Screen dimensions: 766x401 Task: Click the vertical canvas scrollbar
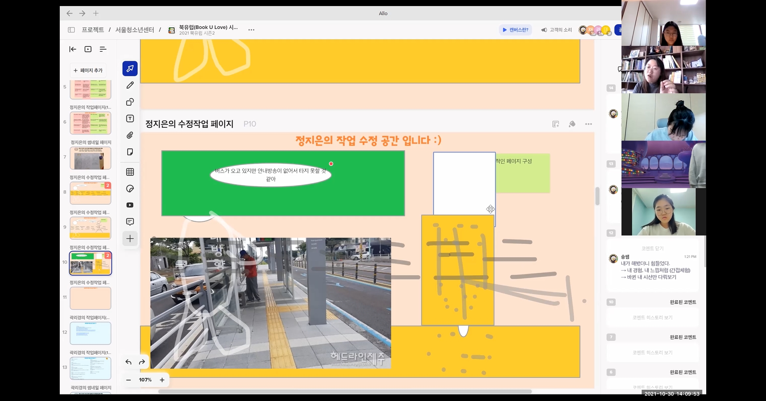[597, 196]
